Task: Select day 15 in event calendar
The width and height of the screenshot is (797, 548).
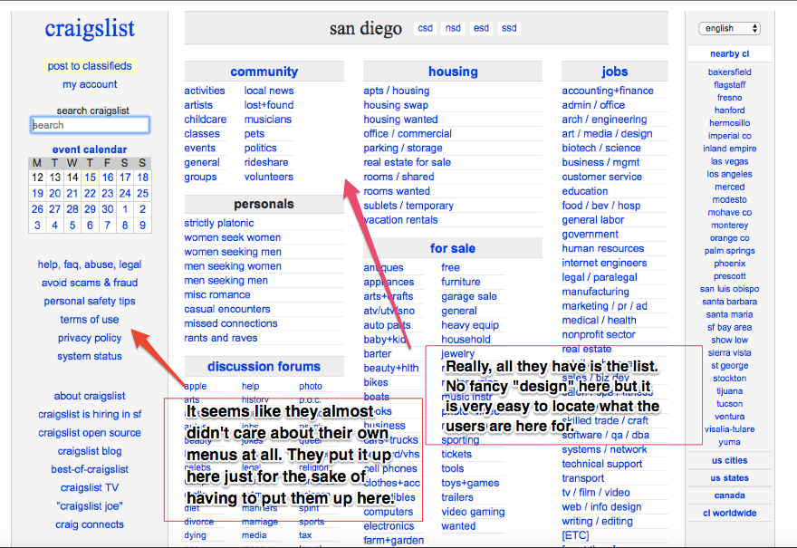Action: pos(90,178)
